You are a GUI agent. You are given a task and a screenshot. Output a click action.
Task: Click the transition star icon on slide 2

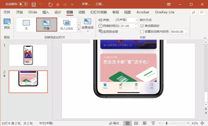(x=4, y=76)
